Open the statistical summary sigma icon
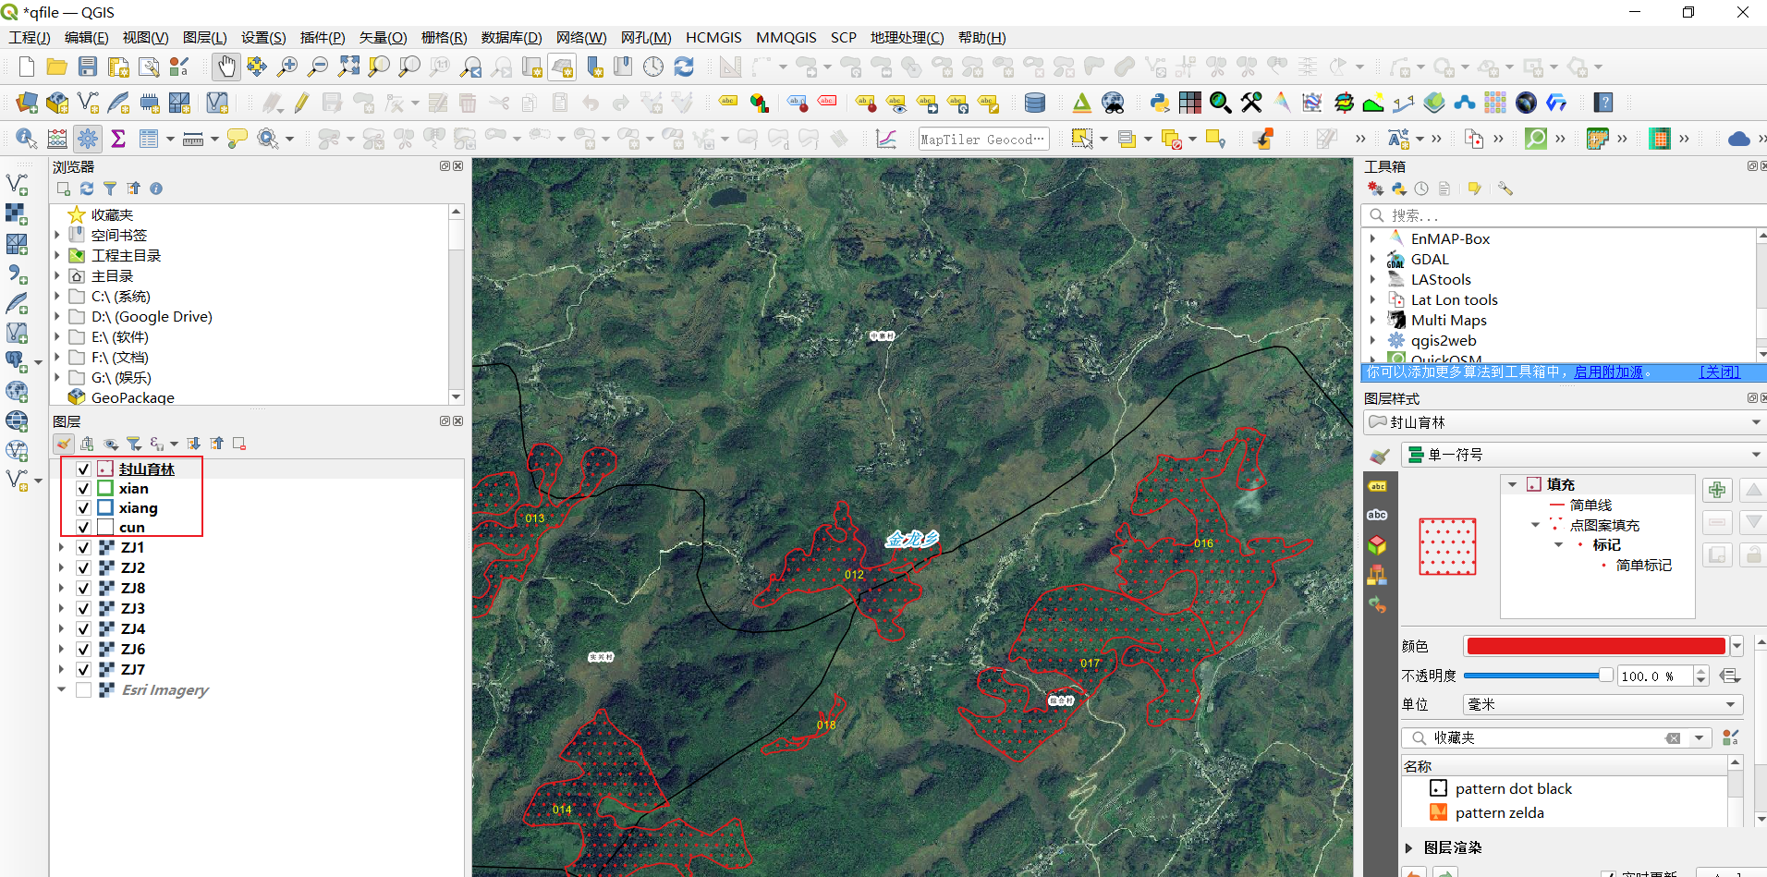The height and width of the screenshot is (877, 1767). [118, 139]
